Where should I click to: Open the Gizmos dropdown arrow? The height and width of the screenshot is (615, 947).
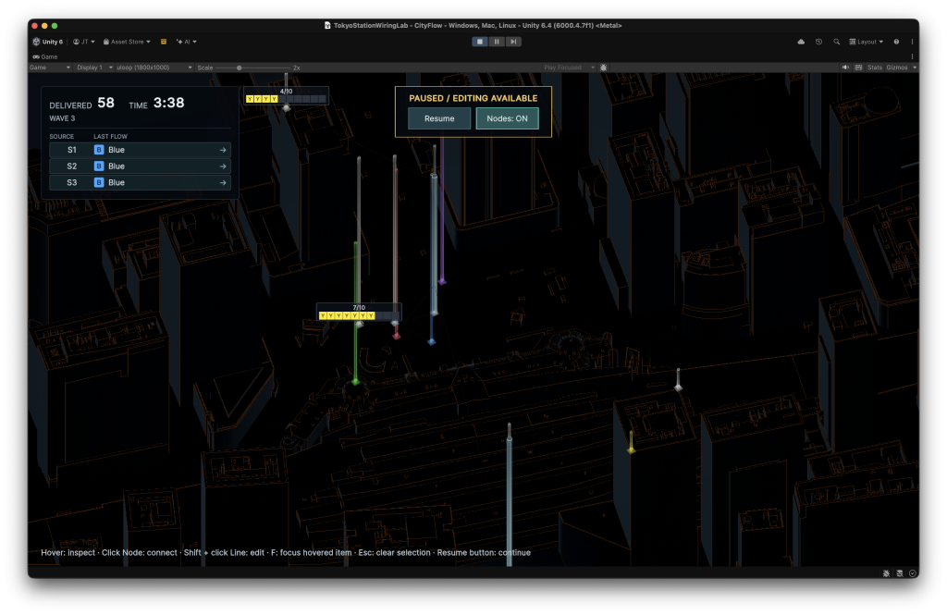tap(915, 68)
